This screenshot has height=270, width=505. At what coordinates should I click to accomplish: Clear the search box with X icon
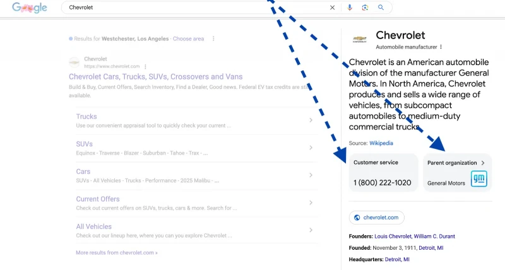point(333,8)
